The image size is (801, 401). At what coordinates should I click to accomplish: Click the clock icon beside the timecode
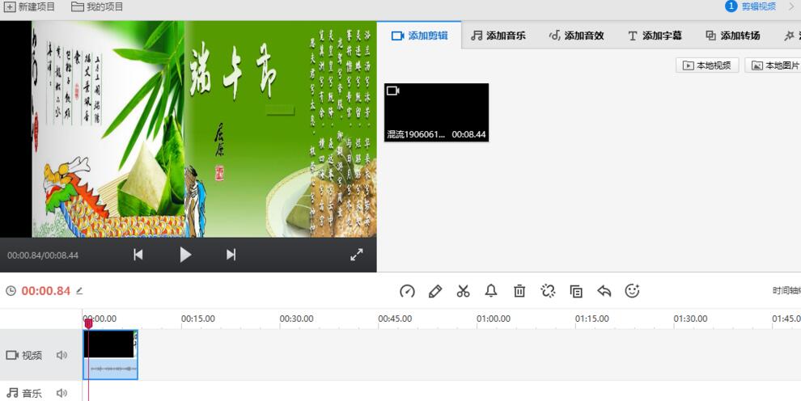11,291
